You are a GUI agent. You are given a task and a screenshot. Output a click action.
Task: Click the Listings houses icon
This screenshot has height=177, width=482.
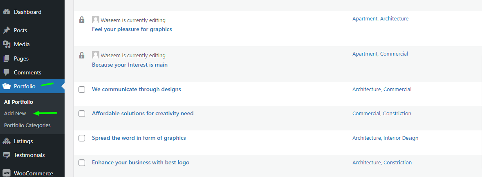point(7,141)
